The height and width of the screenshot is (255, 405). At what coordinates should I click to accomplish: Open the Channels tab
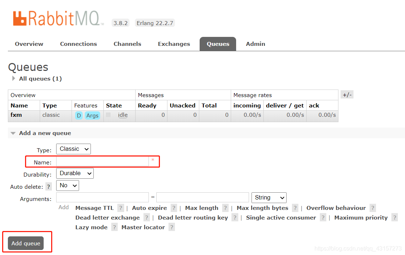tap(127, 44)
